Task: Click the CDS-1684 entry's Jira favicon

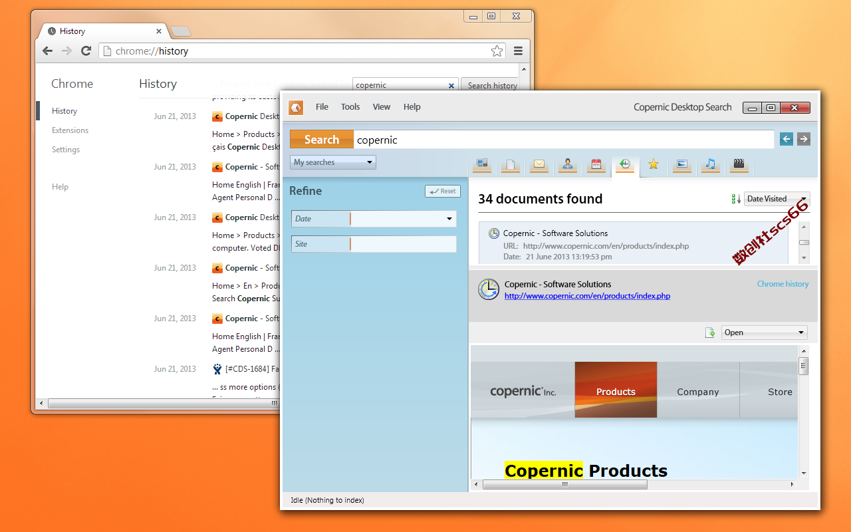Action: point(217,369)
